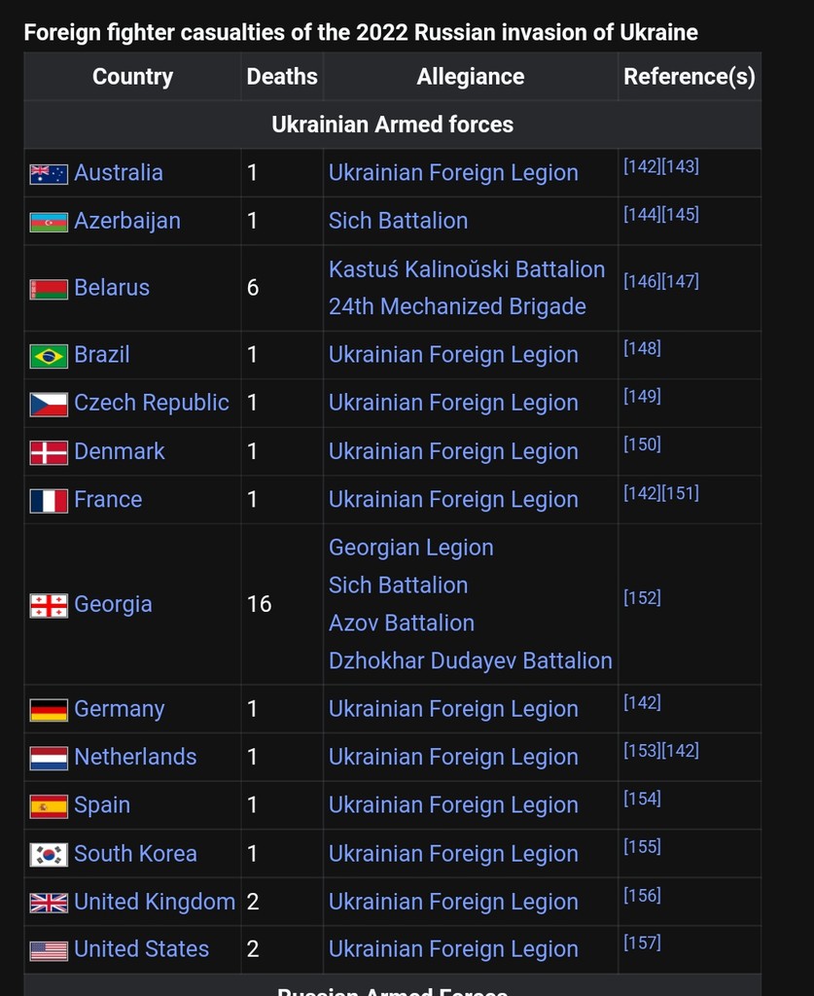The width and height of the screenshot is (814, 996).
Task: Click the Brazil flag icon
Action: (49, 356)
